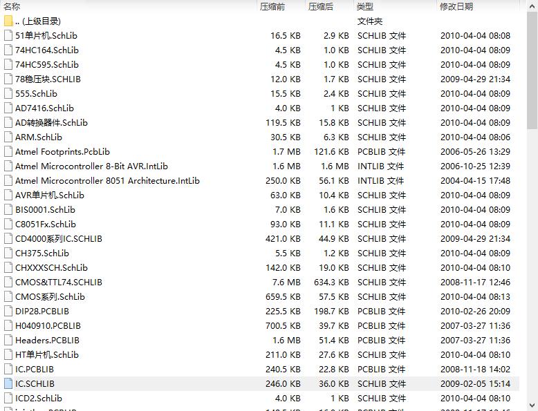
Task: Select the CH375.SchLib file icon
Action: (x=8, y=254)
